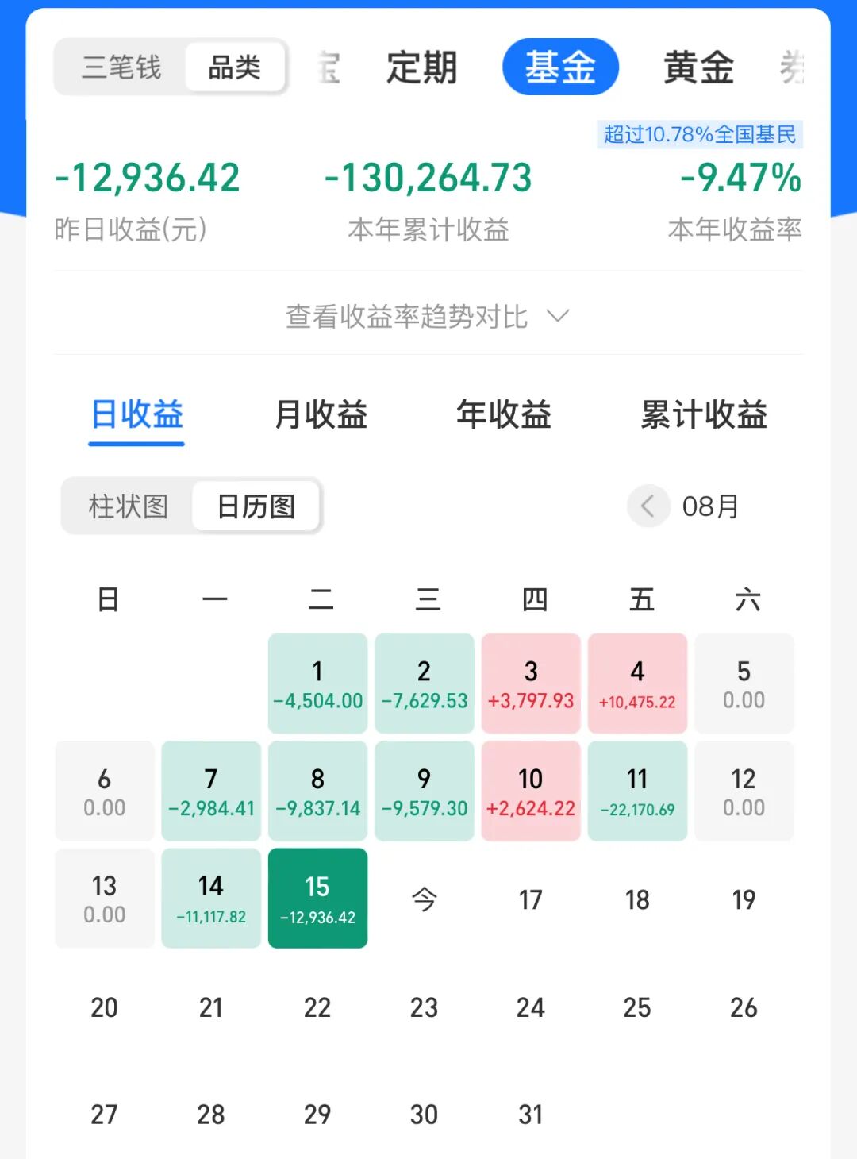Viewport: 857px width, 1159px height.
Task: Tap day 31 in the calendar
Action: [531, 1114]
